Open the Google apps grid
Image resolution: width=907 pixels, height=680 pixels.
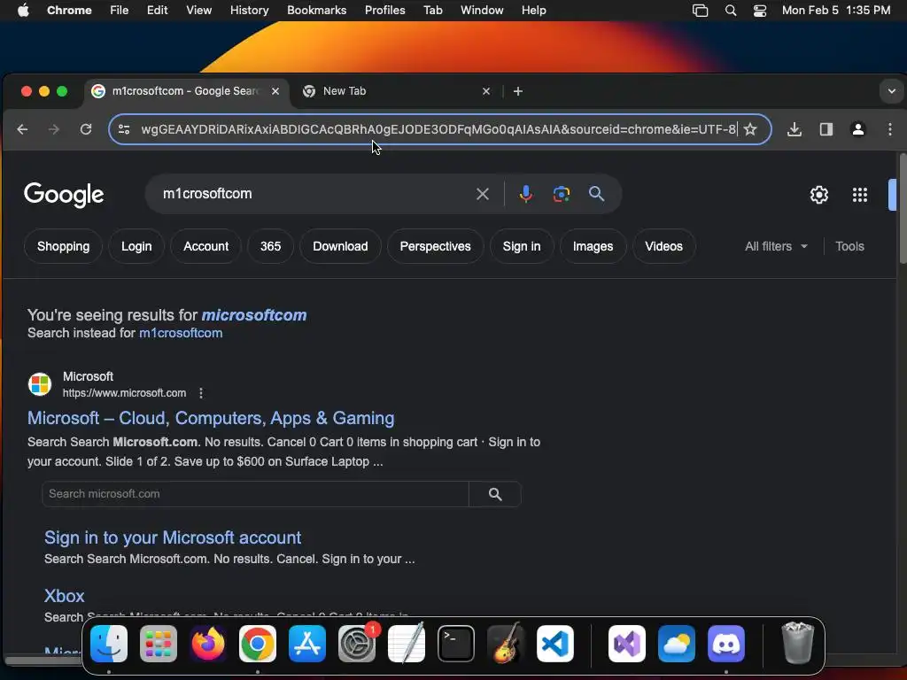pos(859,195)
